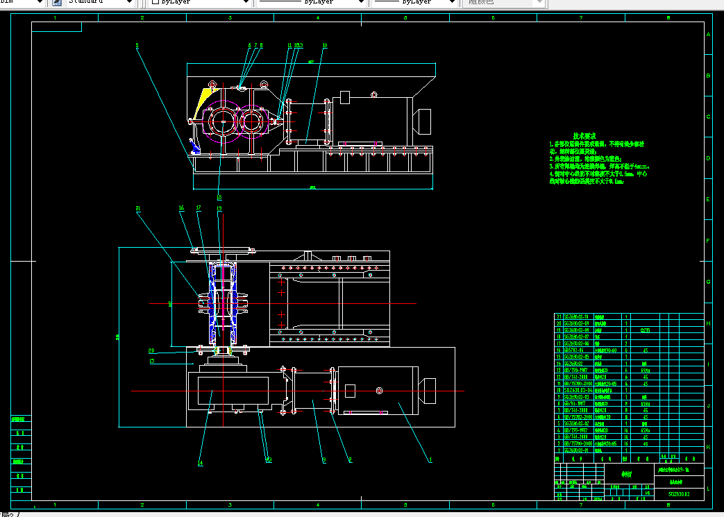The width and height of the screenshot is (724, 517).
Task: Select the 65Mn material cell in row 13
Action: (x=645, y=370)
